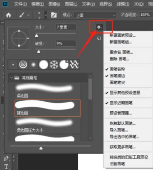Screen dimensions: 153x170
Task: Choose 新建画笔组 from menu
Action: coord(121,42)
